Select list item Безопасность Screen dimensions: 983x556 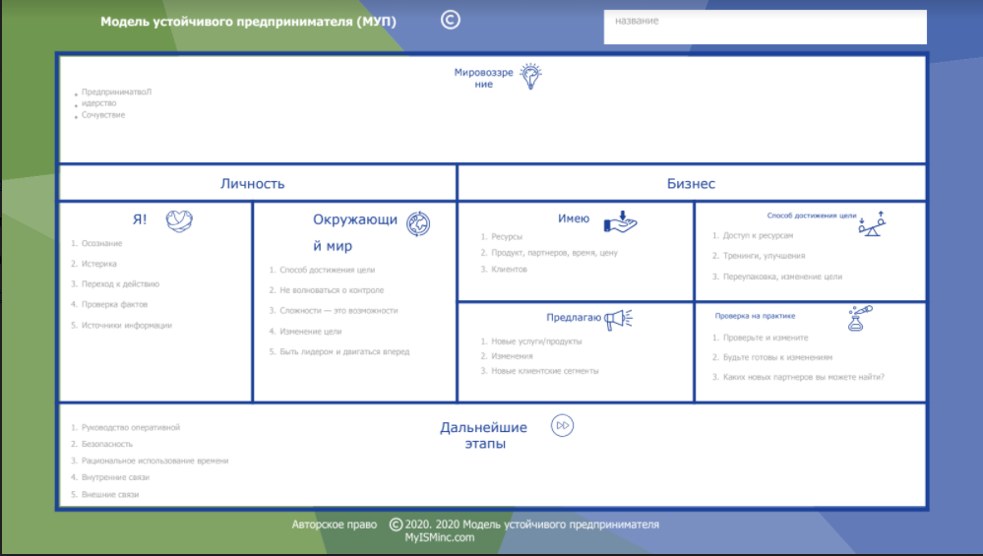click(x=106, y=444)
